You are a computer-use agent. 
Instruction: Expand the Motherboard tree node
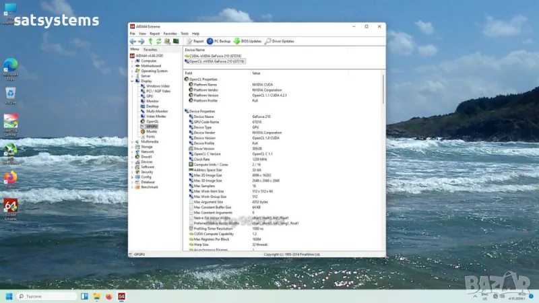(133, 65)
